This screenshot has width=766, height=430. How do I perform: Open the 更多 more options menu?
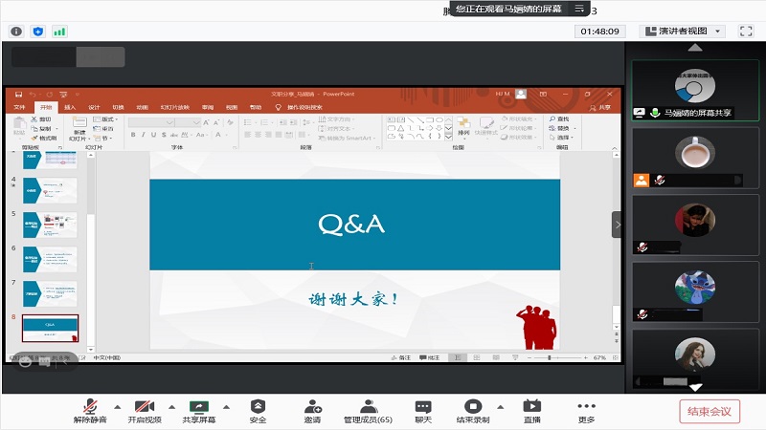pos(586,406)
